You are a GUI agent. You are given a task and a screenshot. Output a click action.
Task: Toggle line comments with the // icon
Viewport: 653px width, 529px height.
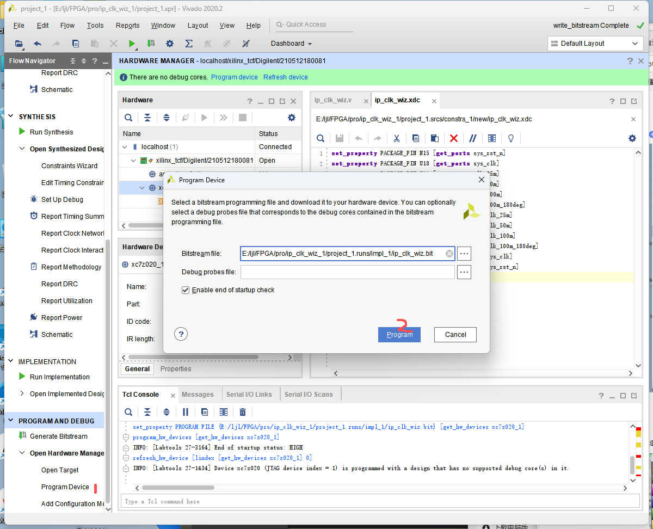click(x=473, y=138)
